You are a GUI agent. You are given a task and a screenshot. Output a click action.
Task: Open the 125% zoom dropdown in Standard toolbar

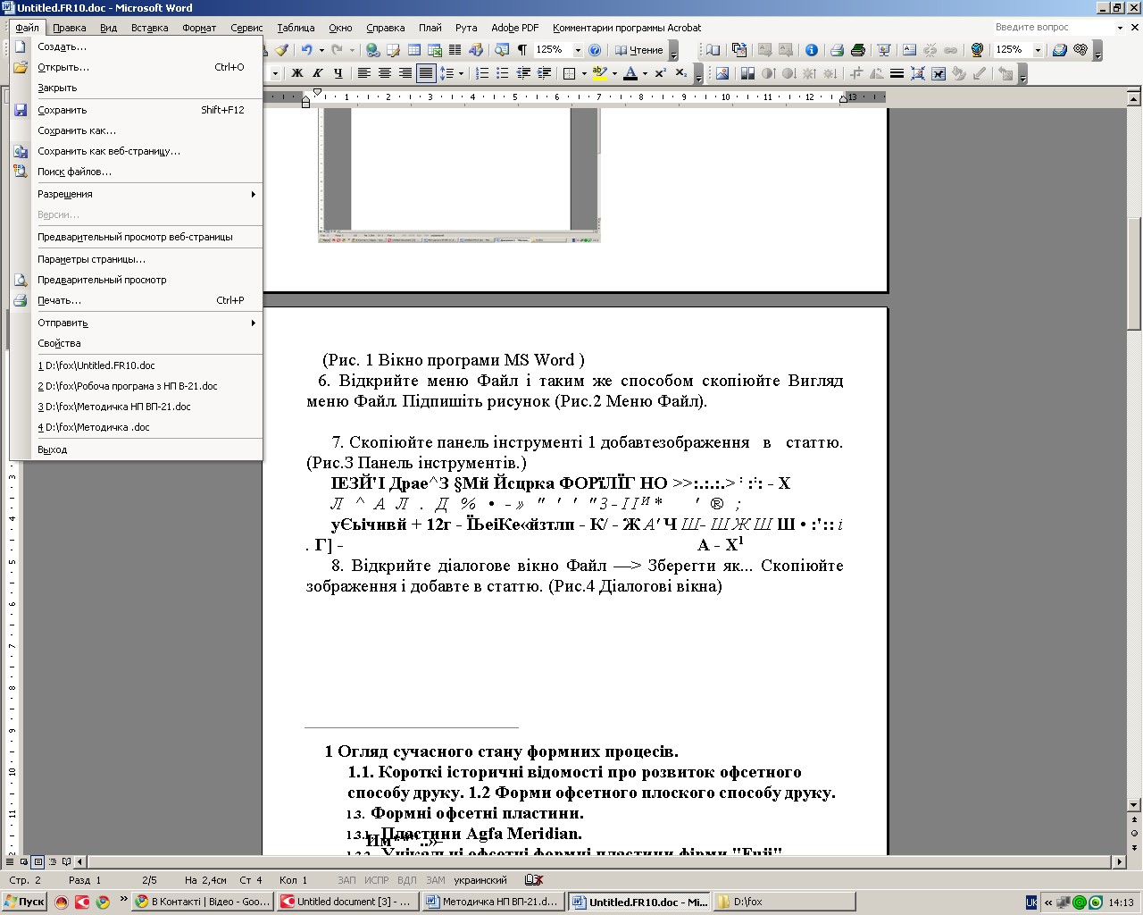[578, 50]
